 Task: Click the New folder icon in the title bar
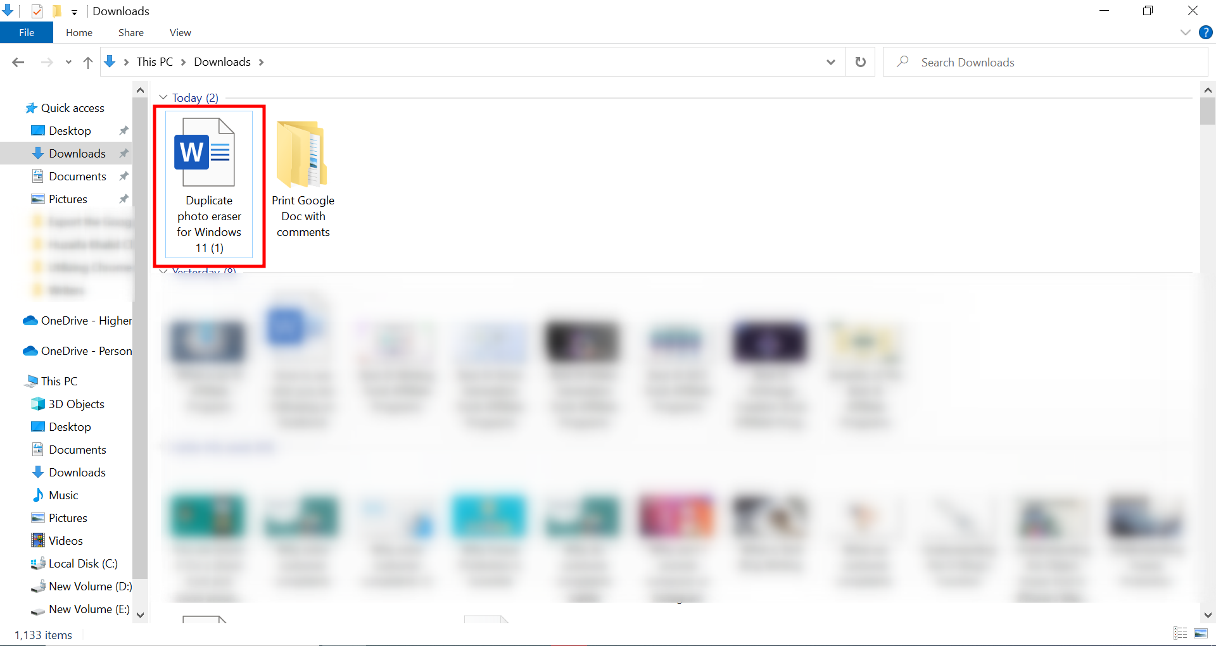[56, 11]
